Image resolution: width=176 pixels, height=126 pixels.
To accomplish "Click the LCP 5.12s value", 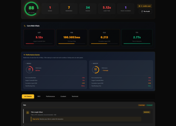I will pos(39,37).
